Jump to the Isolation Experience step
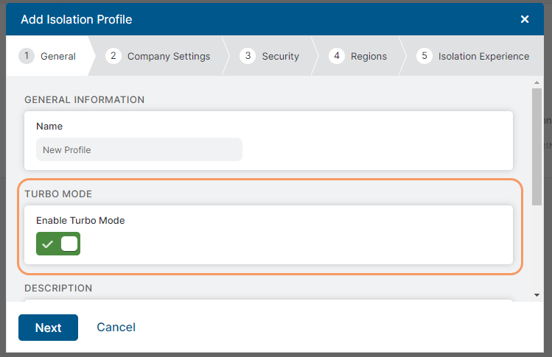 click(x=483, y=56)
